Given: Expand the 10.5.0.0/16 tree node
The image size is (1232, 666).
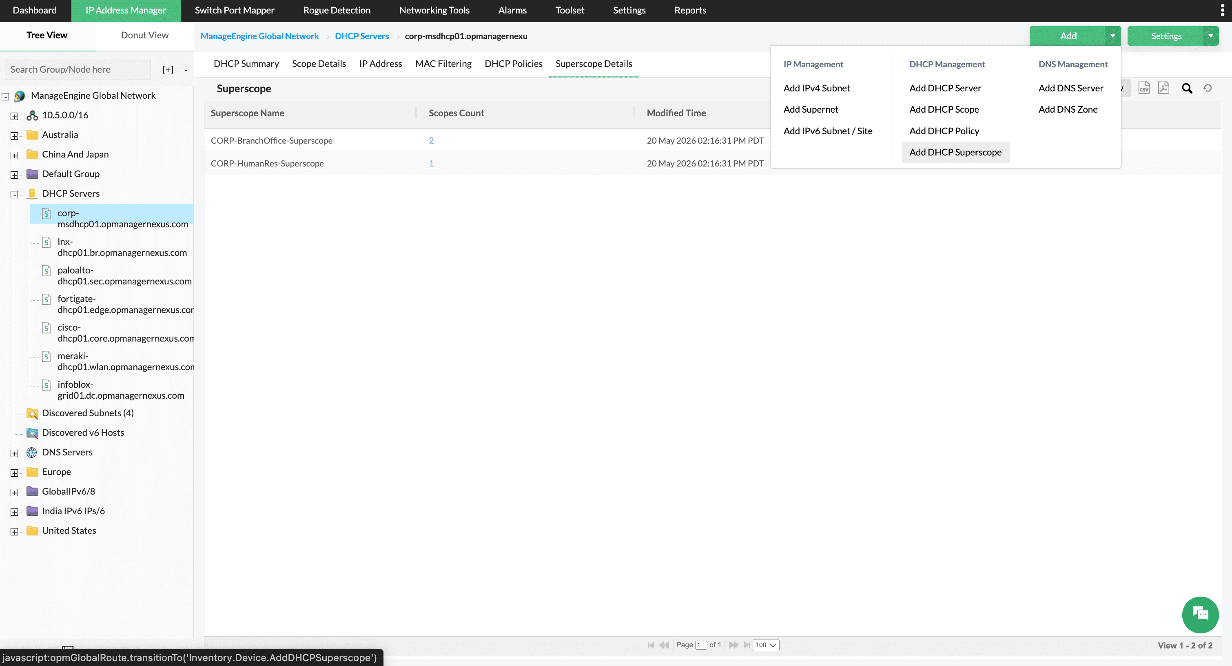Looking at the screenshot, I should 14,116.
